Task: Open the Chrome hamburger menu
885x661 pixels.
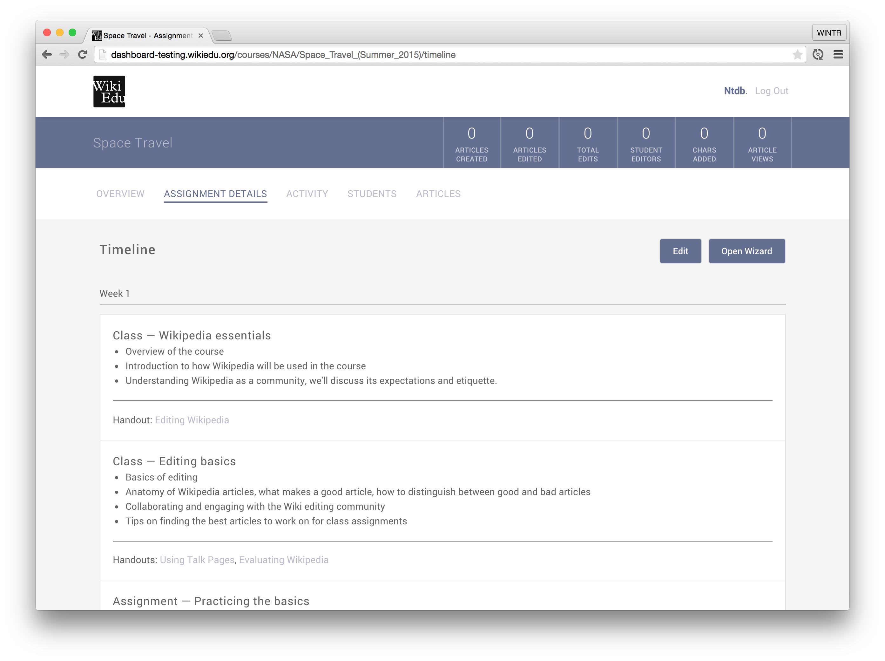Action: point(838,54)
